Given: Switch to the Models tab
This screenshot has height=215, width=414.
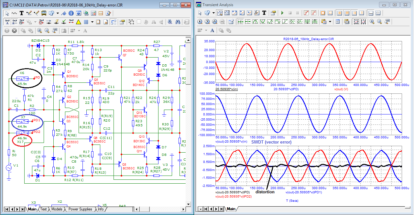Looking at the screenshot, I should [x=57, y=209].
